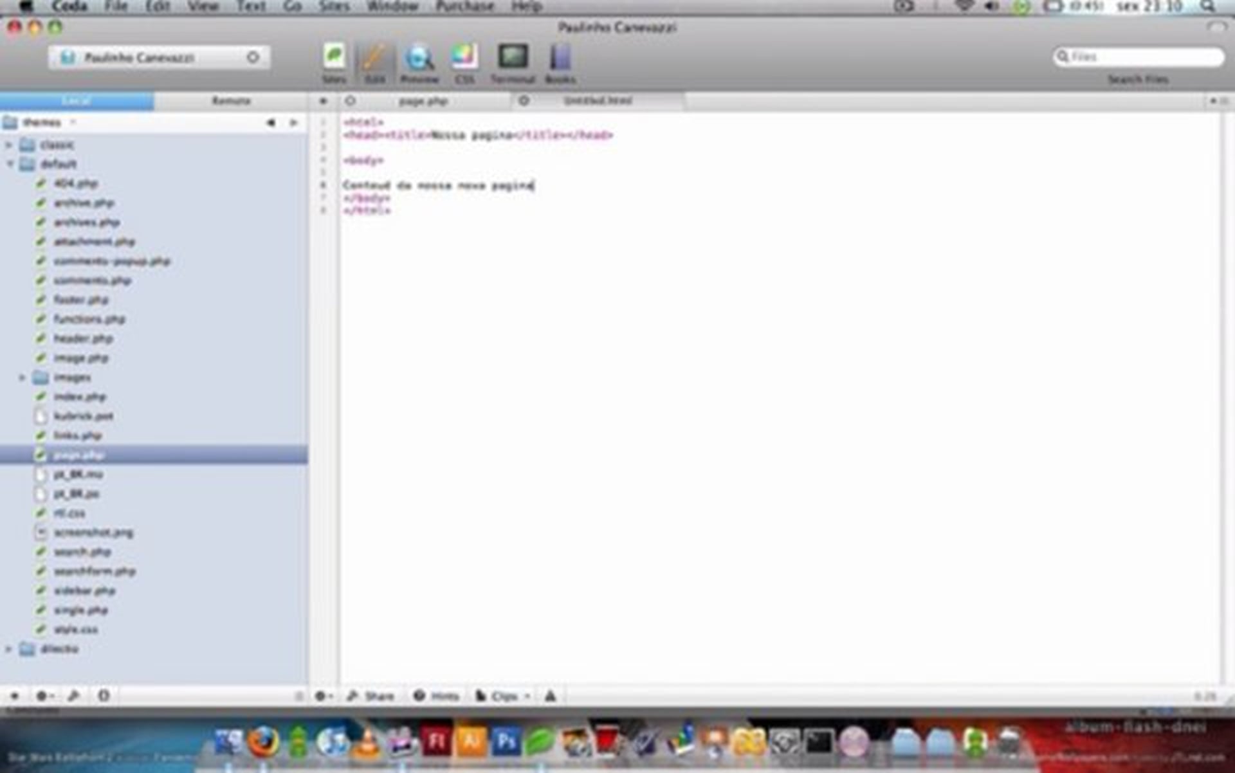This screenshot has height=773, width=1235.
Task: Open index.php in the file list
Action: [x=79, y=397]
